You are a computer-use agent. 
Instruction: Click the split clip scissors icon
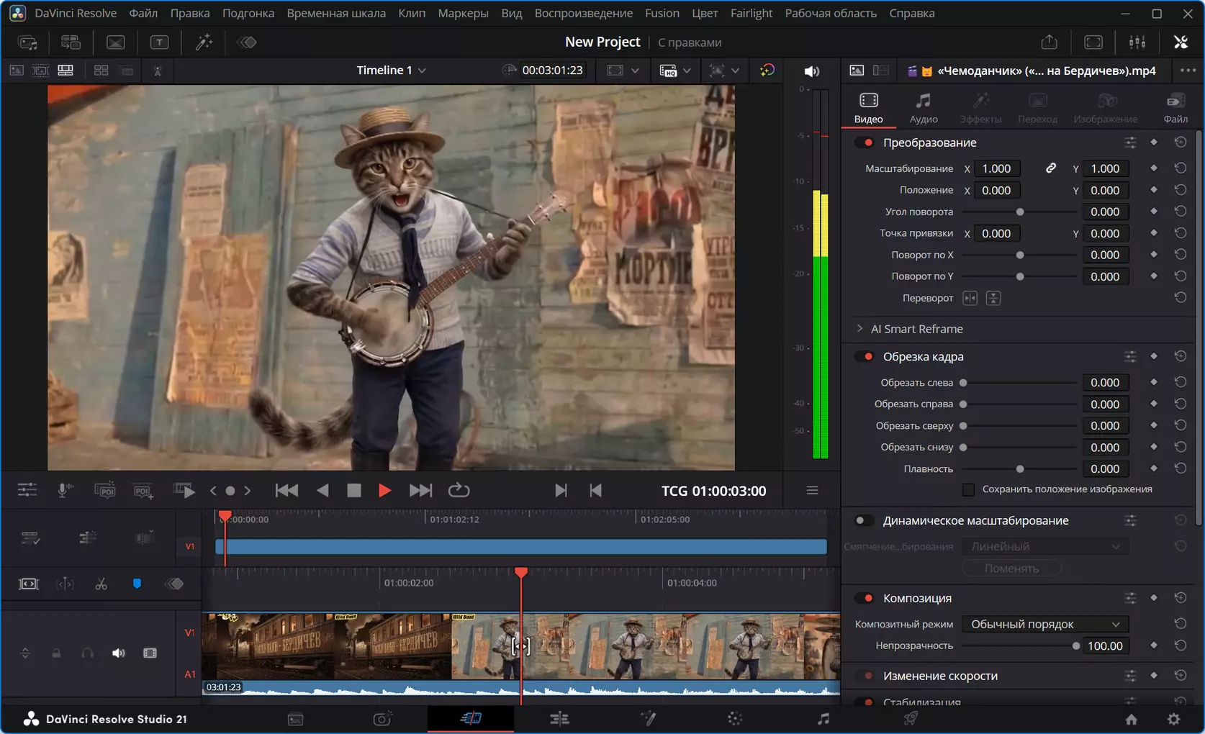pyautogui.click(x=101, y=584)
